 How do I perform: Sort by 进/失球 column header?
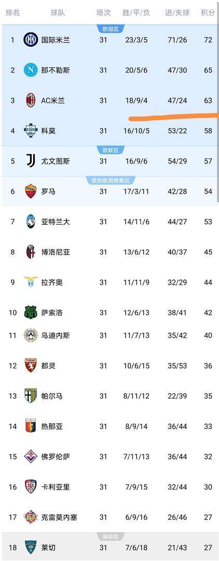tap(177, 13)
